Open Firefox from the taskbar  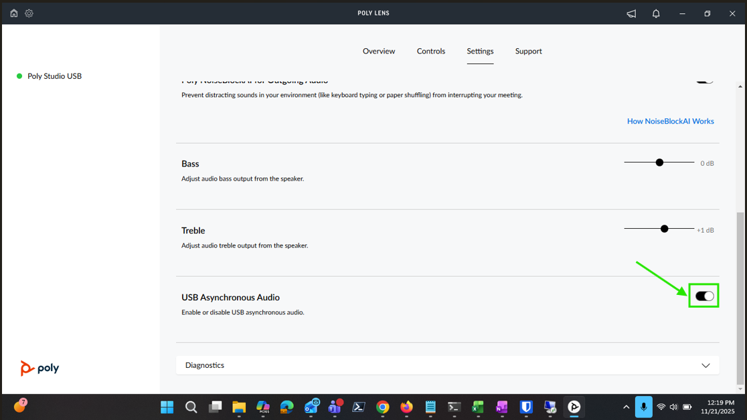coord(406,407)
